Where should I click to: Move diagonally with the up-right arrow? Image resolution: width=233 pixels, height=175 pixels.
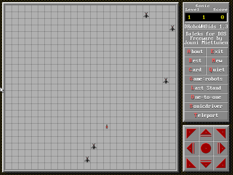click(221, 134)
